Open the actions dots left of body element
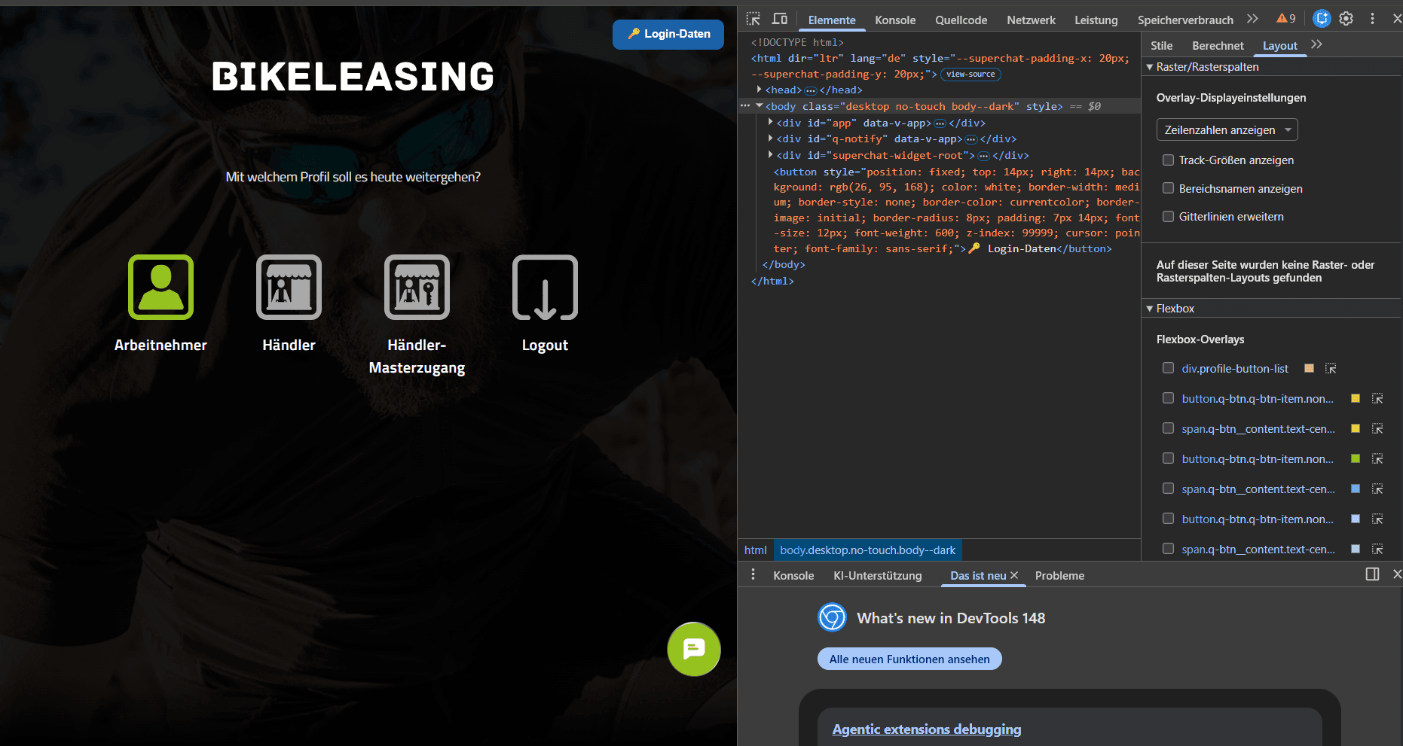 pyautogui.click(x=745, y=106)
